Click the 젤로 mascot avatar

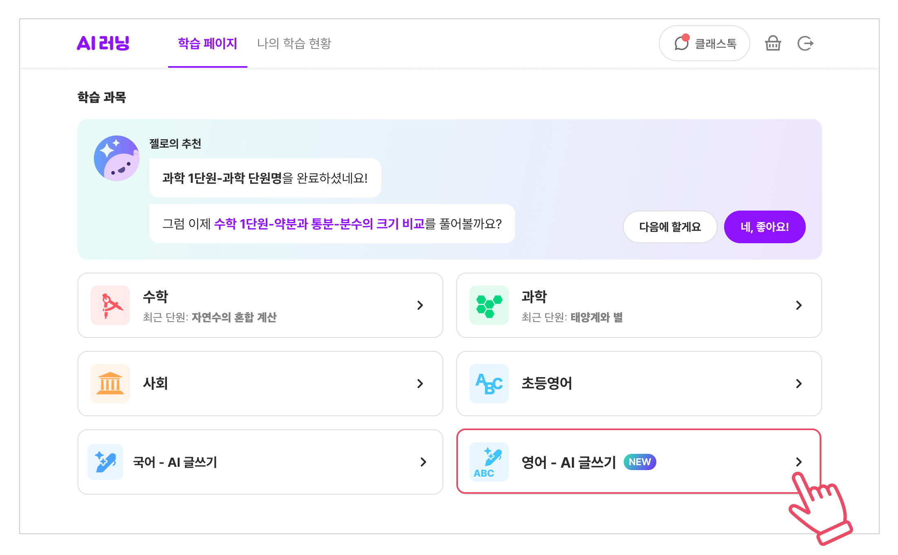click(x=117, y=158)
